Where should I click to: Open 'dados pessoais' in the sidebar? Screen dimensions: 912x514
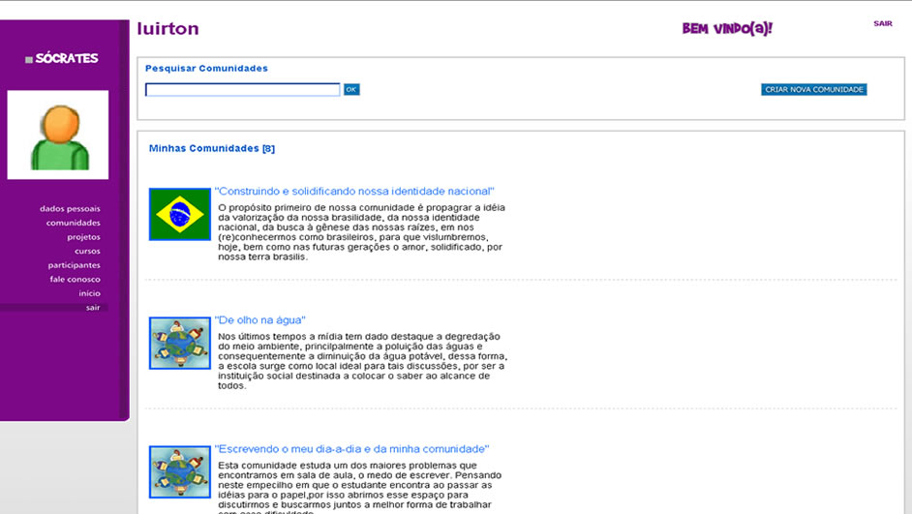pos(70,209)
